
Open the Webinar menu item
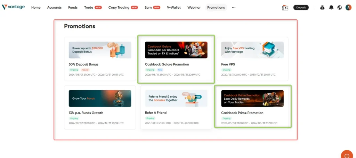[x=194, y=8]
